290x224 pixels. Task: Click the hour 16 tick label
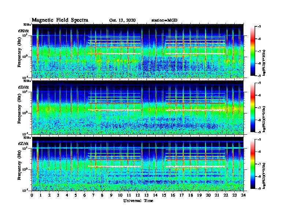(173, 195)
